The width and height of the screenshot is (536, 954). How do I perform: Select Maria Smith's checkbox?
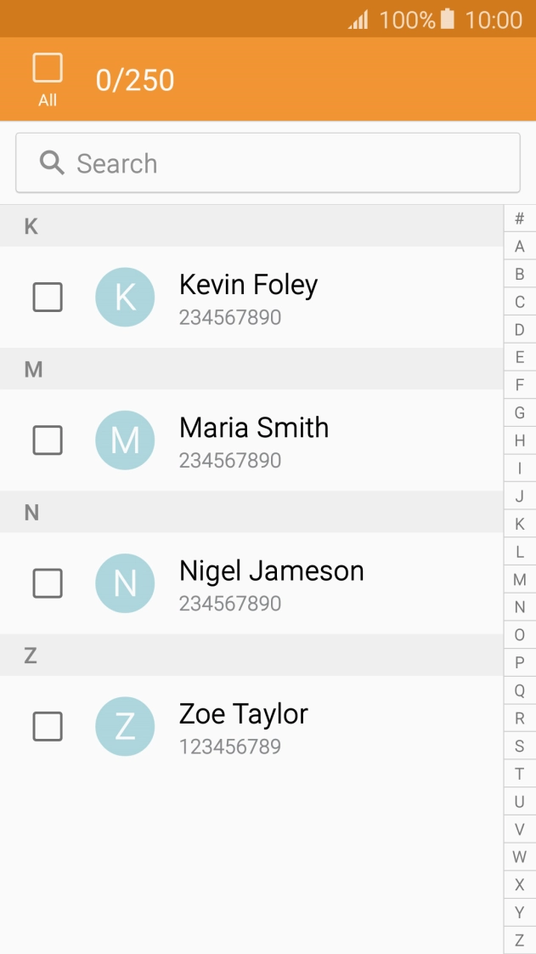point(48,440)
